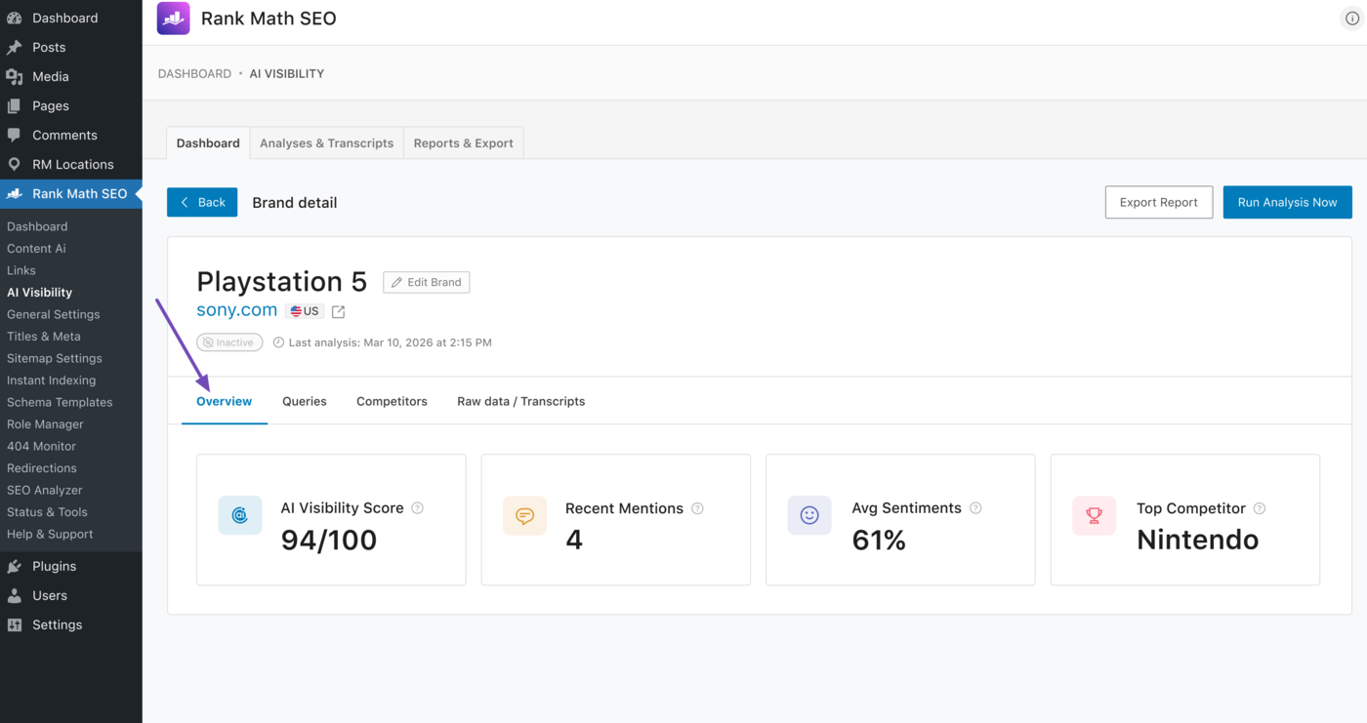Open Titles & Meta submenu item
Viewport: 1367px width, 723px height.
point(44,336)
